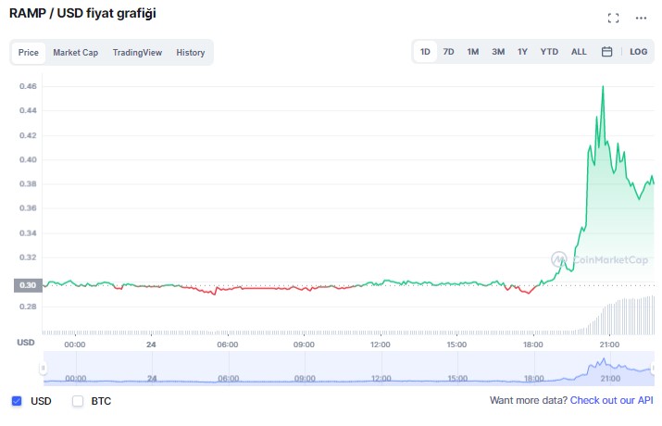Open the History tab

coord(191,53)
